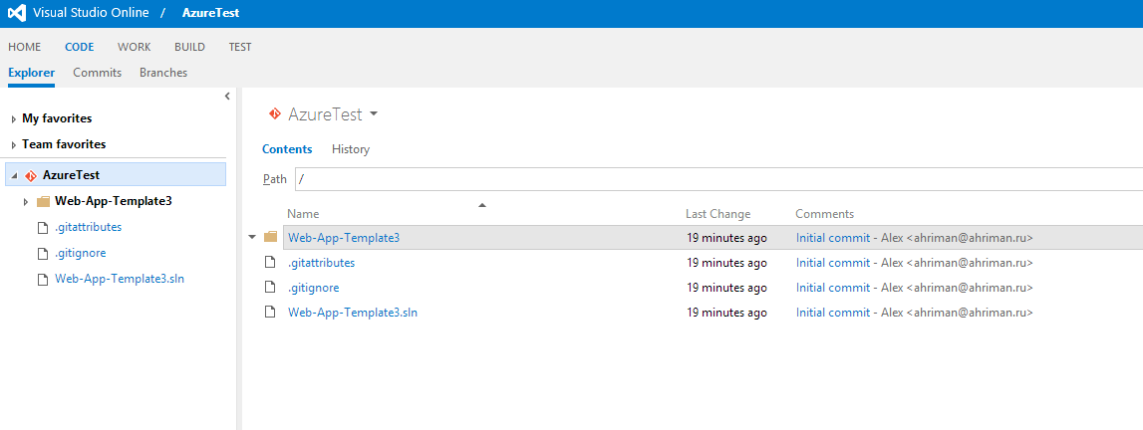The height and width of the screenshot is (430, 1143).
Task: Expand Team favorites section
Action: 14,145
